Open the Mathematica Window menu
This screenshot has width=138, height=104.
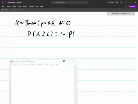pyautogui.click(x=52, y=64)
